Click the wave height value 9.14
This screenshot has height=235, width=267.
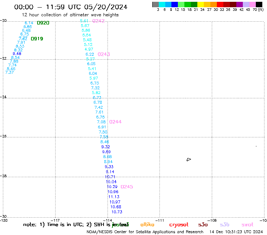click(110, 172)
